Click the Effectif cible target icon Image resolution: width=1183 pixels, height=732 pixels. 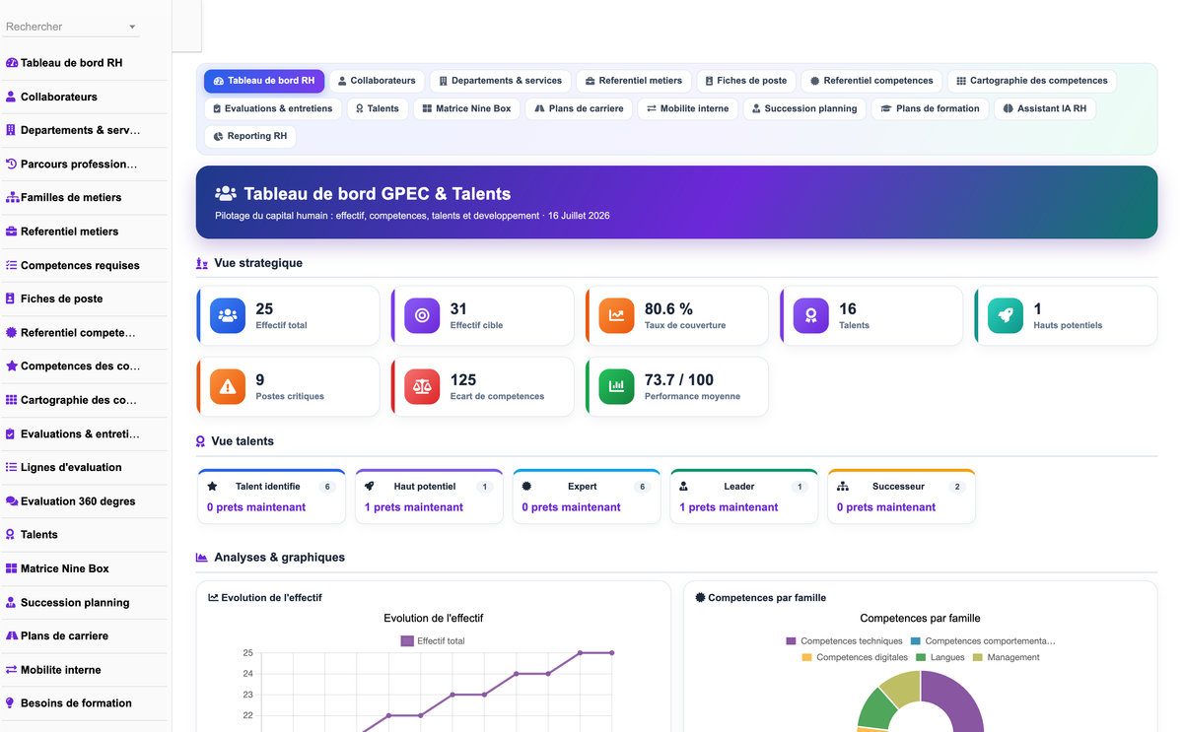[x=422, y=315]
